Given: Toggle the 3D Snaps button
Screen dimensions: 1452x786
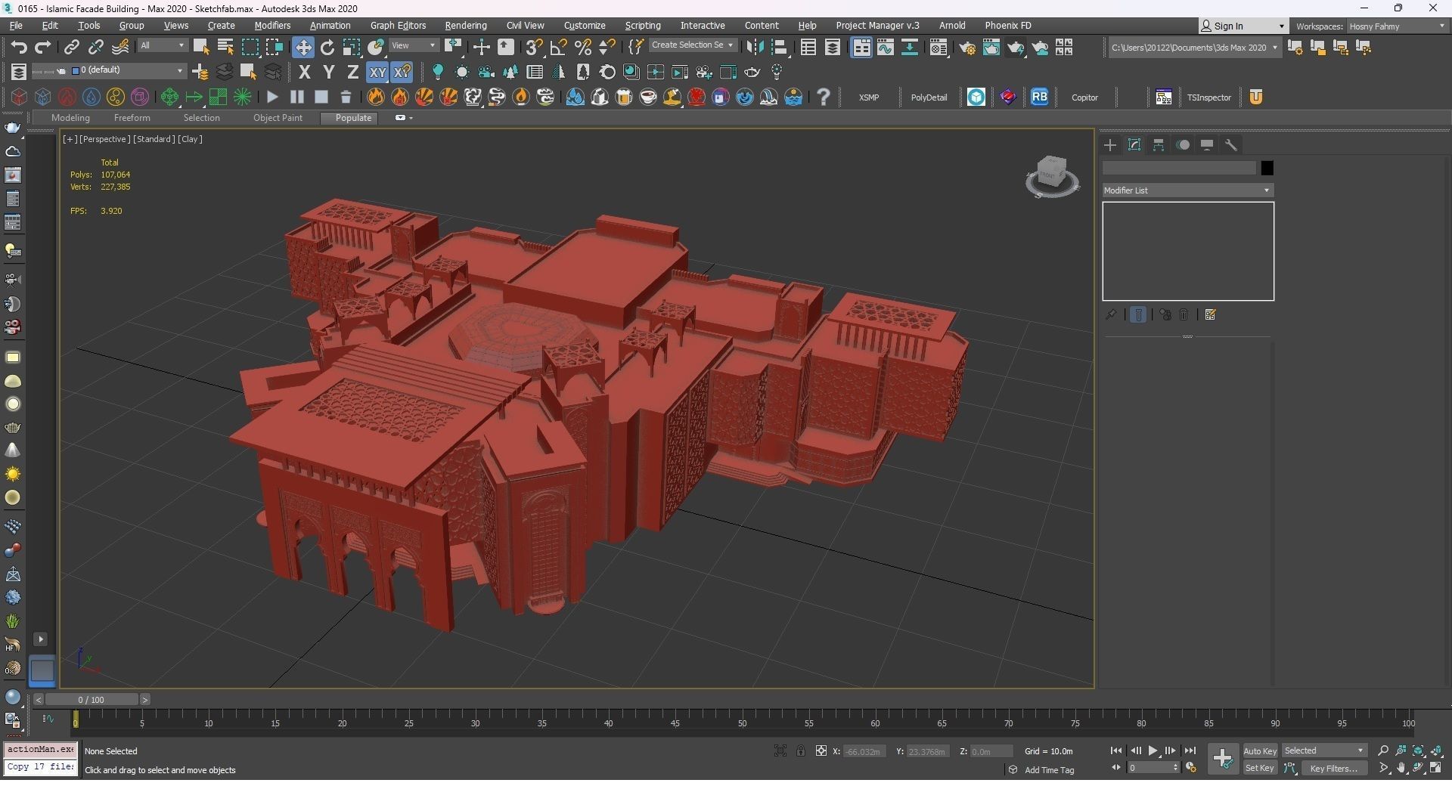Looking at the screenshot, I should (534, 47).
